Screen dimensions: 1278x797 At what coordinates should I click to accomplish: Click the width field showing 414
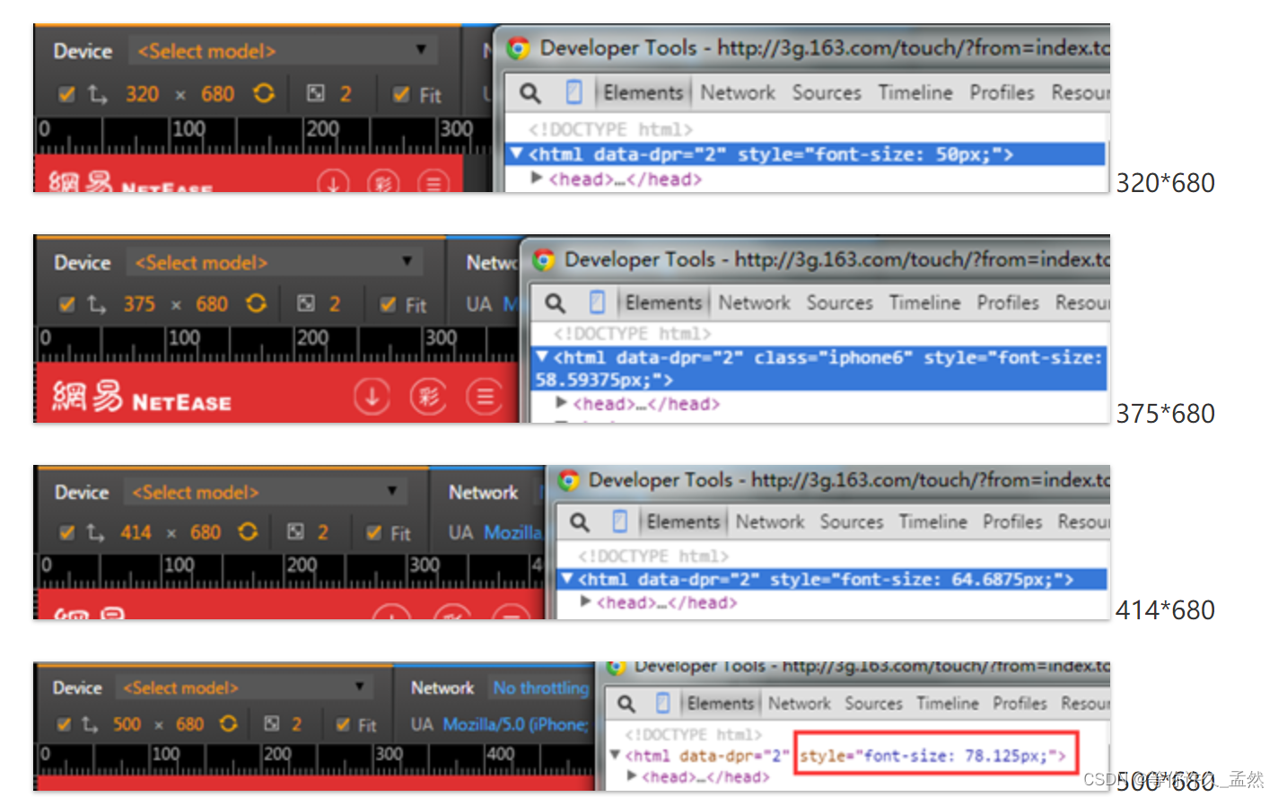136,532
